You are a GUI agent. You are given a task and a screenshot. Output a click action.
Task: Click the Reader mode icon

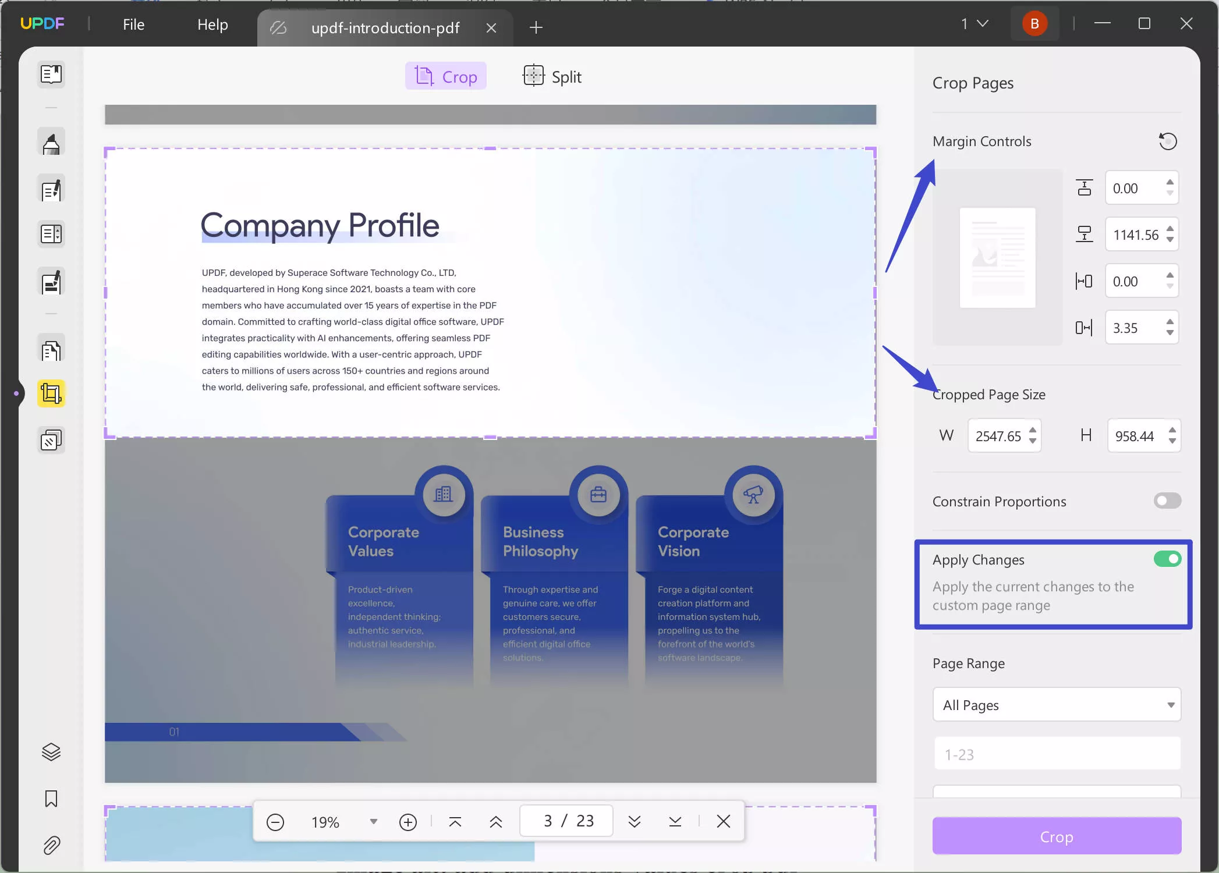51,74
